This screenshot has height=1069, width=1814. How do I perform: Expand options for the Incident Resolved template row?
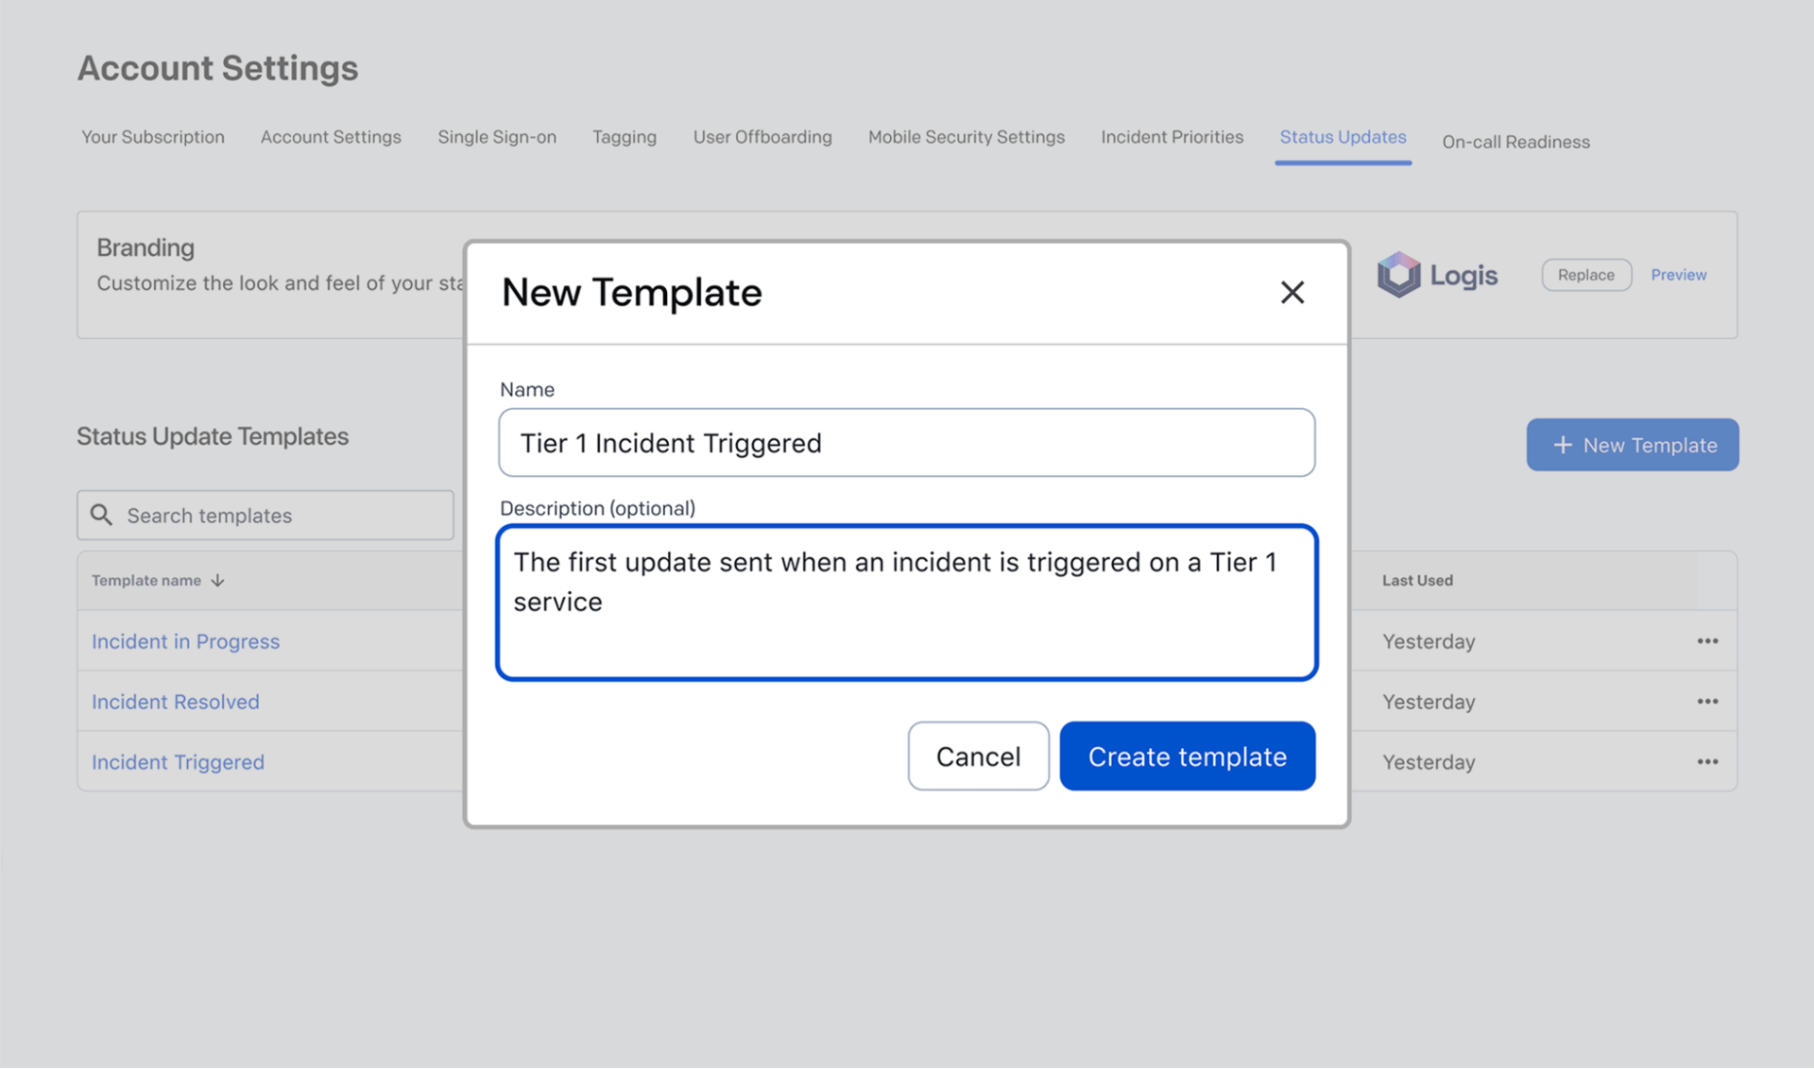[x=1707, y=701]
